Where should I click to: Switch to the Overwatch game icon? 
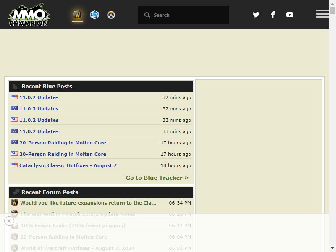(x=111, y=15)
